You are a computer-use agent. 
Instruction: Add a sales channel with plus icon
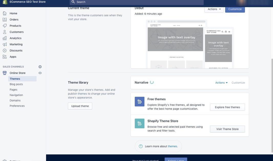point(40,67)
